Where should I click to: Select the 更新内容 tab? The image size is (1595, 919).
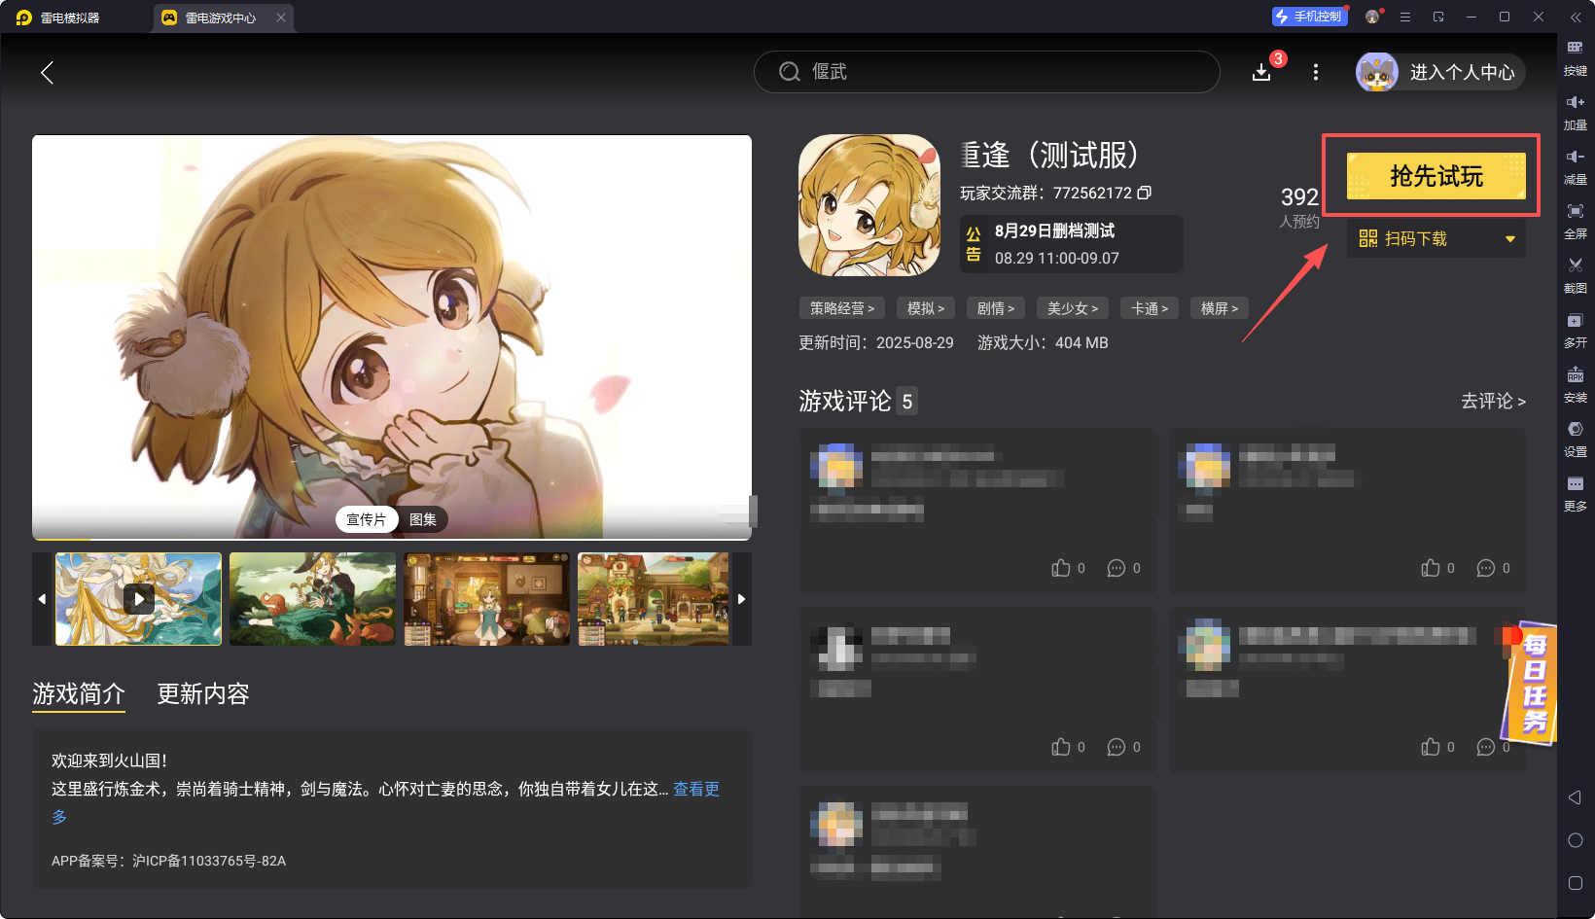pyautogui.click(x=203, y=693)
